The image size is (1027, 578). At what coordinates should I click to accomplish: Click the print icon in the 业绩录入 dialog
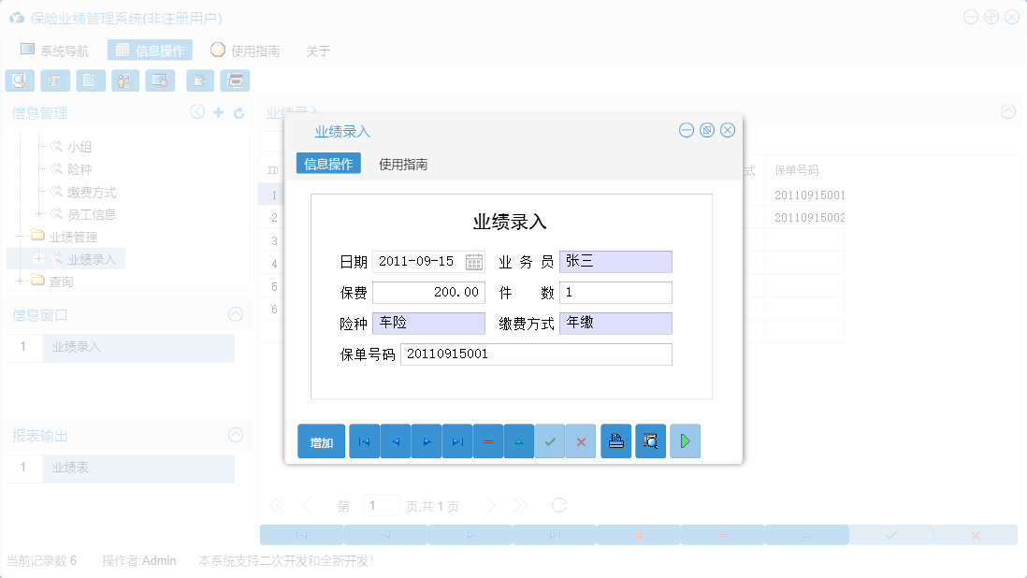[615, 441]
